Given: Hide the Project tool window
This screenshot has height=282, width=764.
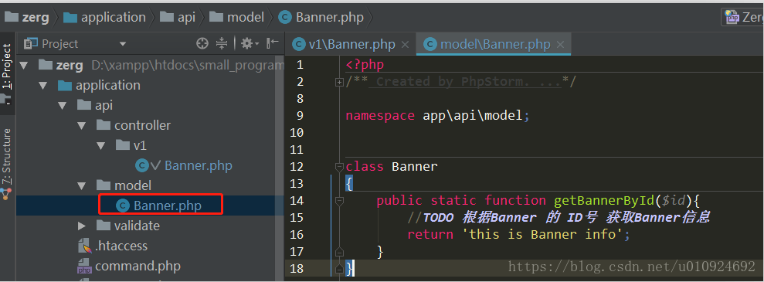Looking at the screenshot, I should pyautogui.click(x=273, y=43).
